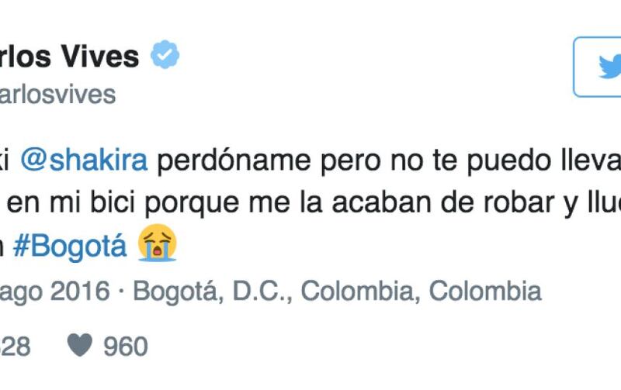Click the Twitter bird icon
The width and height of the screenshot is (621, 390).
610,66
